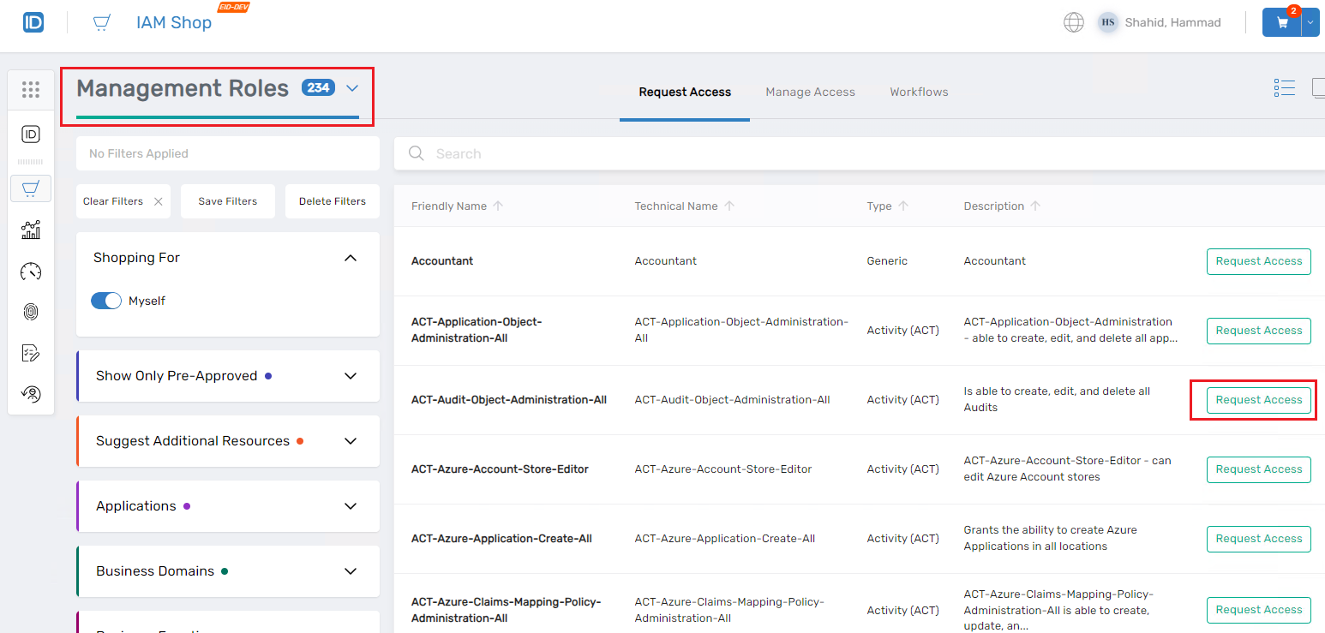Click the search magnifier icon

(417, 153)
